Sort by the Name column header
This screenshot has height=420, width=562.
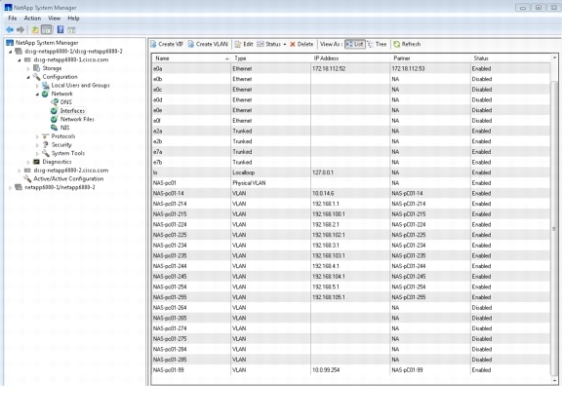[x=191, y=58]
